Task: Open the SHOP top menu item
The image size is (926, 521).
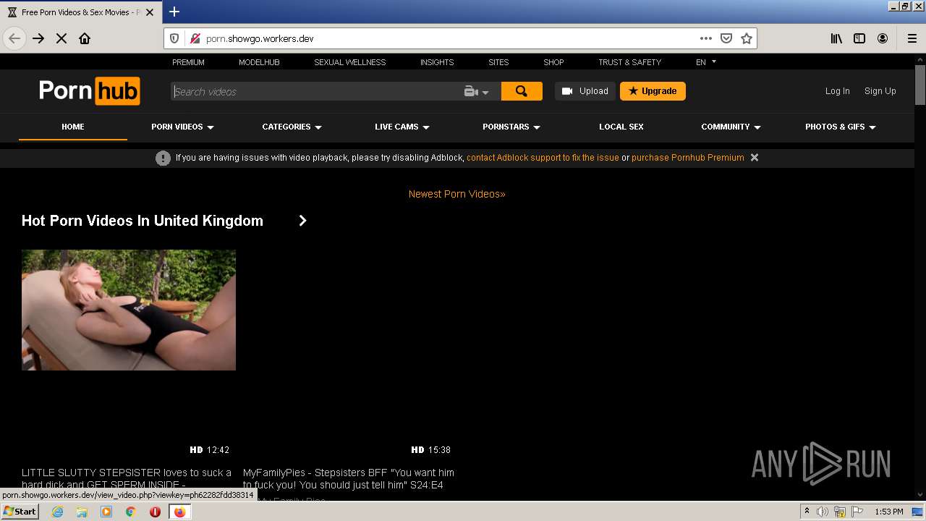Action: [553, 62]
